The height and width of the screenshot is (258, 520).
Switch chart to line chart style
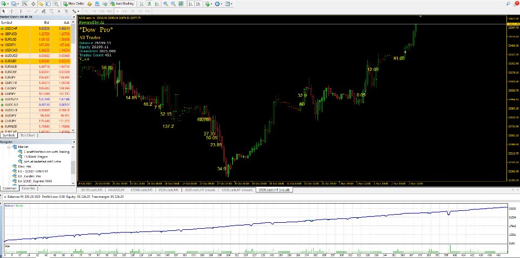pyautogui.click(x=157, y=4)
